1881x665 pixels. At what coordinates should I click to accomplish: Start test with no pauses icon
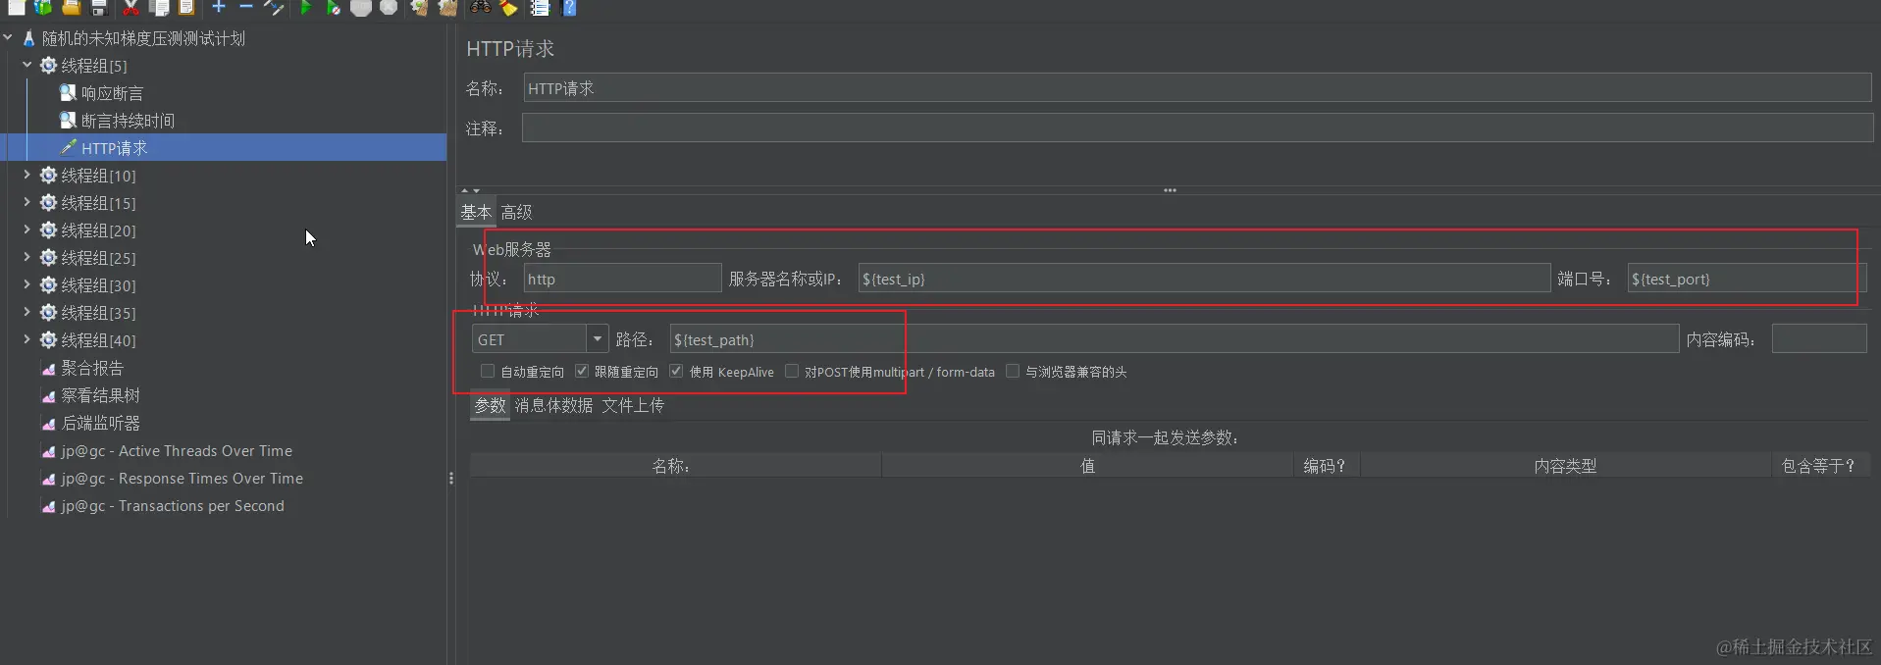(334, 7)
